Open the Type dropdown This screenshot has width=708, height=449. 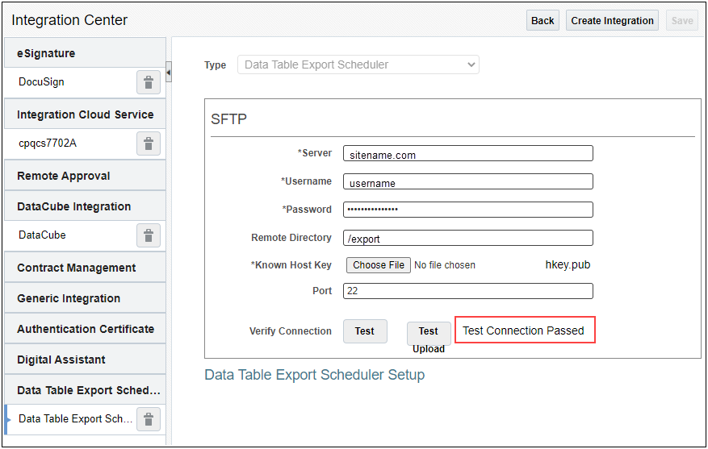[x=358, y=64]
